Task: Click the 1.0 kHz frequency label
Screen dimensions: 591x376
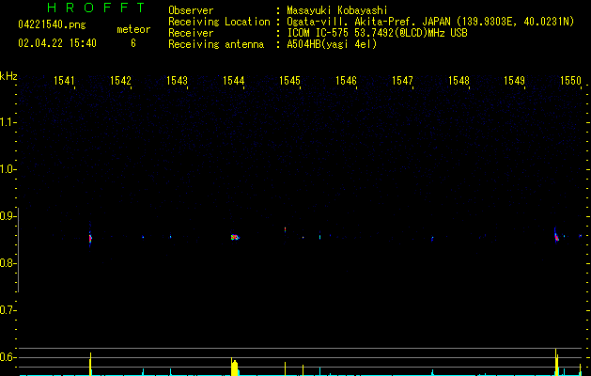Action: tap(8, 169)
